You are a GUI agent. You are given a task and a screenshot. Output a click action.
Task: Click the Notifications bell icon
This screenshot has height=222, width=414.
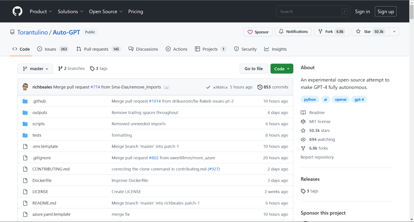pyautogui.click(x=281, y=31)
